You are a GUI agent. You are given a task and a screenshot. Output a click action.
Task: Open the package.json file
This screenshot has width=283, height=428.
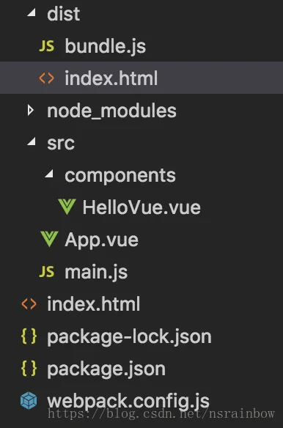[106, 369]
